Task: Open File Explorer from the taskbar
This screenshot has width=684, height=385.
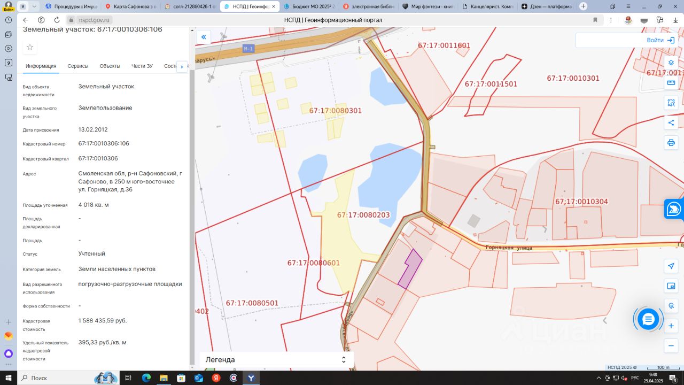Action: point(164,378)
